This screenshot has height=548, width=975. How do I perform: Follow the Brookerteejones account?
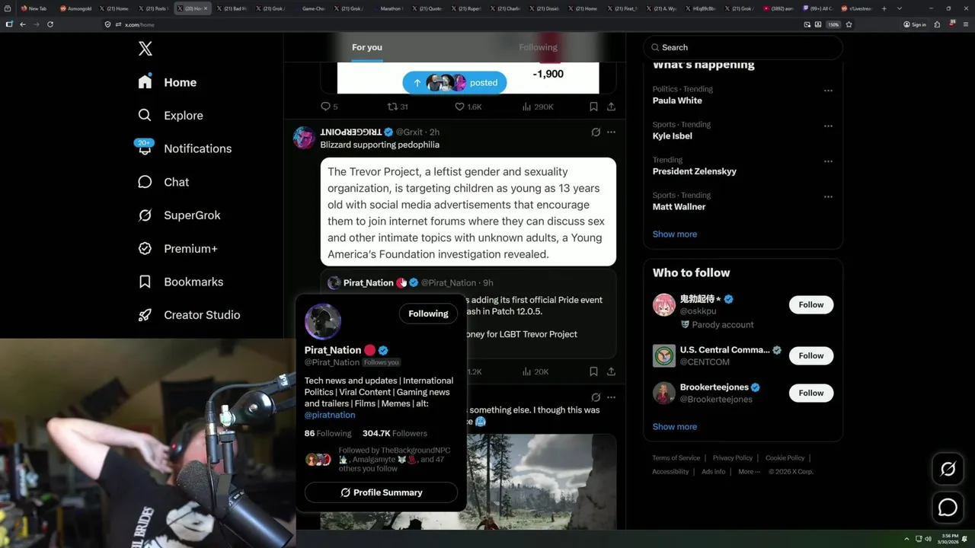(811, 393)
